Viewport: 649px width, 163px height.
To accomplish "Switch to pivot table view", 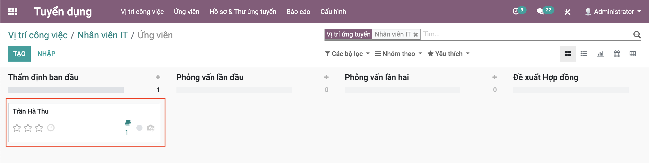I will [633, 54].
